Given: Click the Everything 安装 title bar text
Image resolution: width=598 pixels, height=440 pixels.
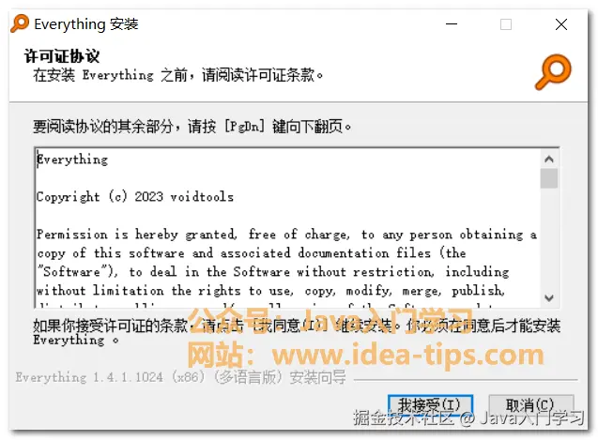Looking at the screenshot, I should [x=86, y=24].
